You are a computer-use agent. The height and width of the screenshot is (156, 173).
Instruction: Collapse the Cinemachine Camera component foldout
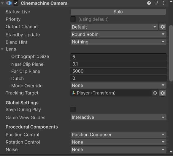[x=2, y=3]
